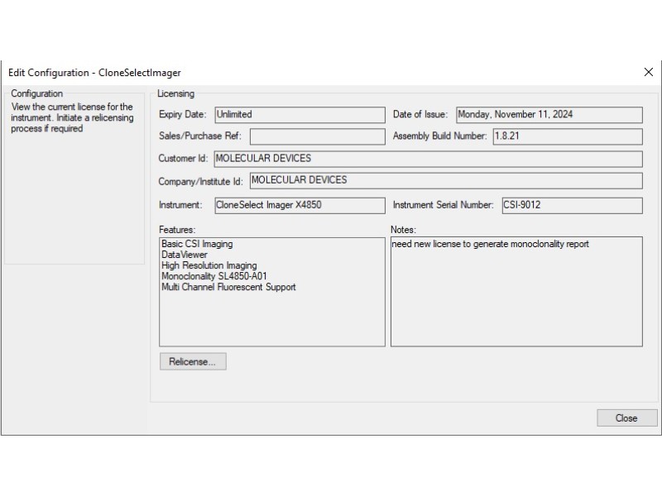The height and width of the screenshot is (496, 662).
Task: Select Monoclonality SL4850-A01 feature
Action: point(214,276)
